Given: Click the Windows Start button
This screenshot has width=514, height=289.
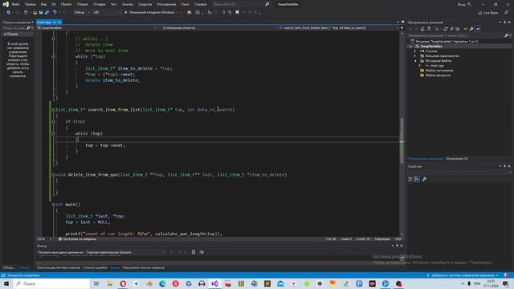Looking at the screenshot, I should (x=6, y=283).
